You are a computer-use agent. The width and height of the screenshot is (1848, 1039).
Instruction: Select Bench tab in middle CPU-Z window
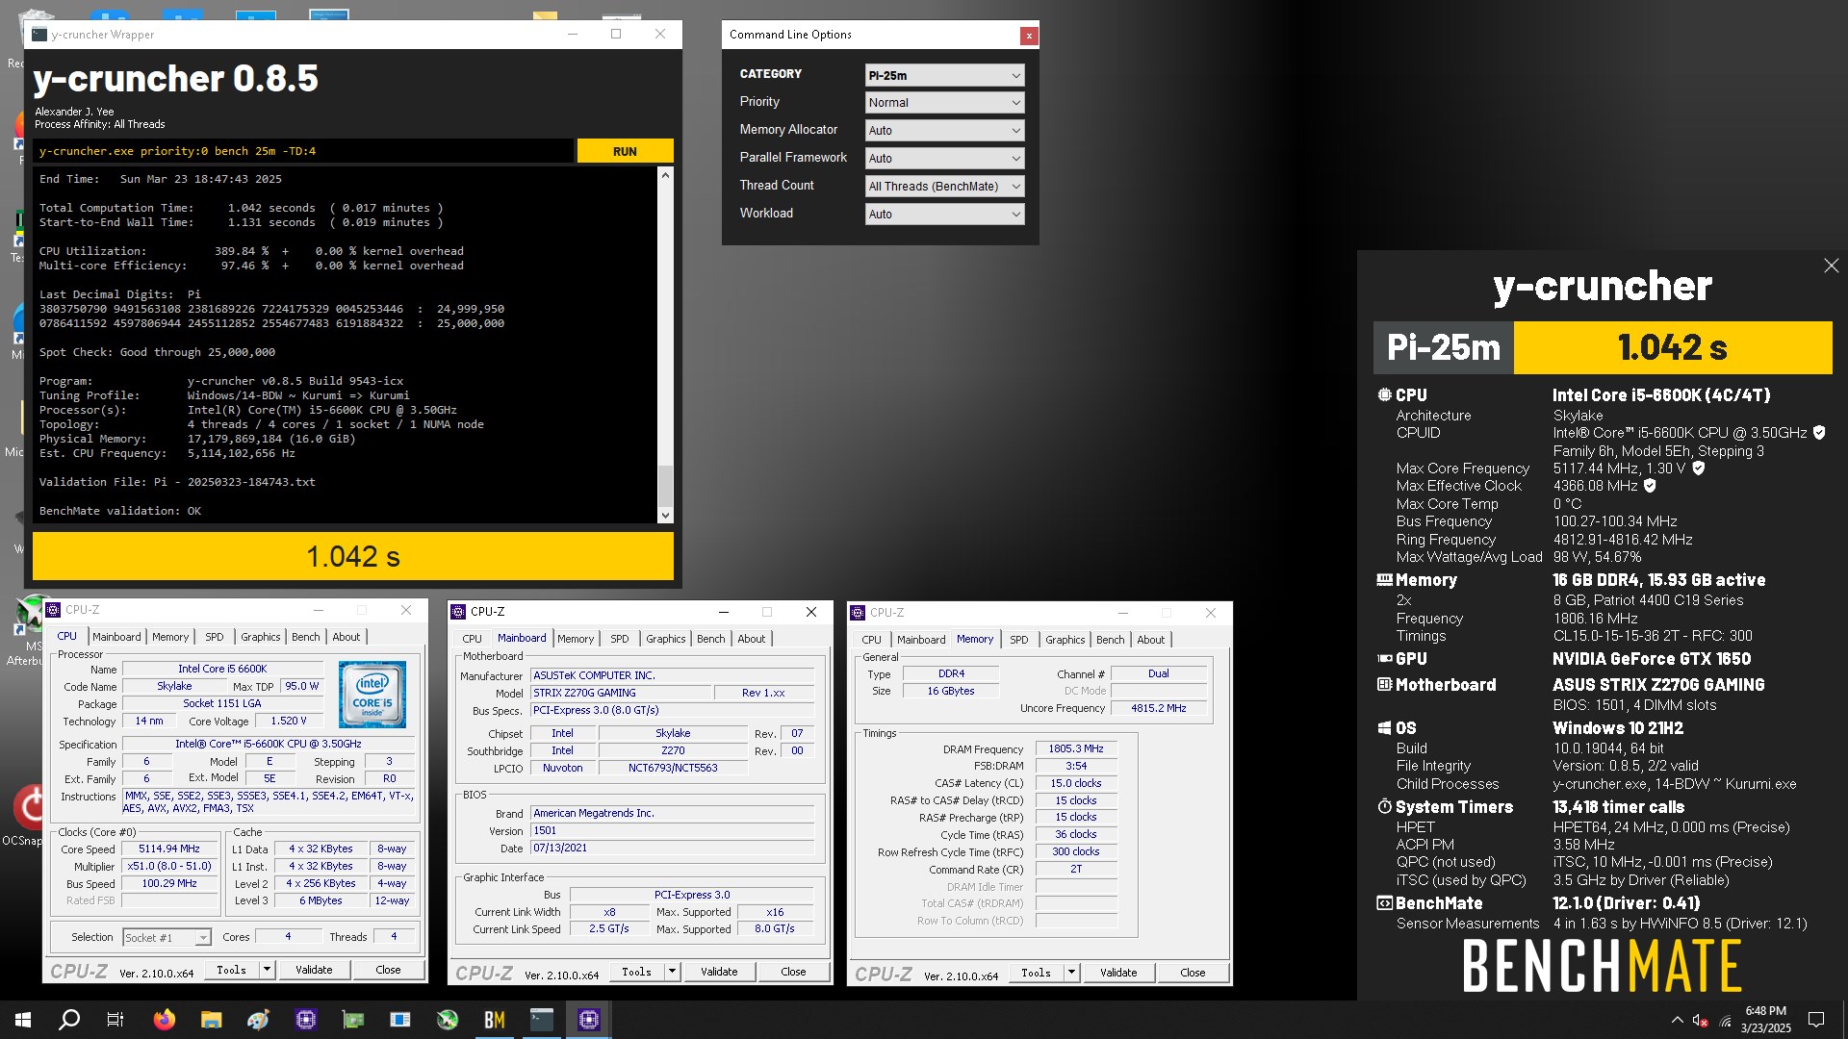[711, 639]
